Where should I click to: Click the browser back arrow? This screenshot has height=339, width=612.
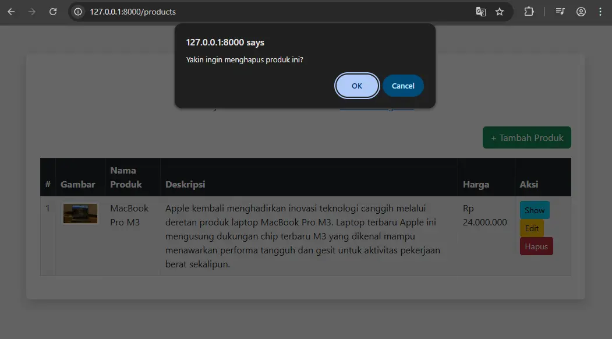click(x=11, y=12)
